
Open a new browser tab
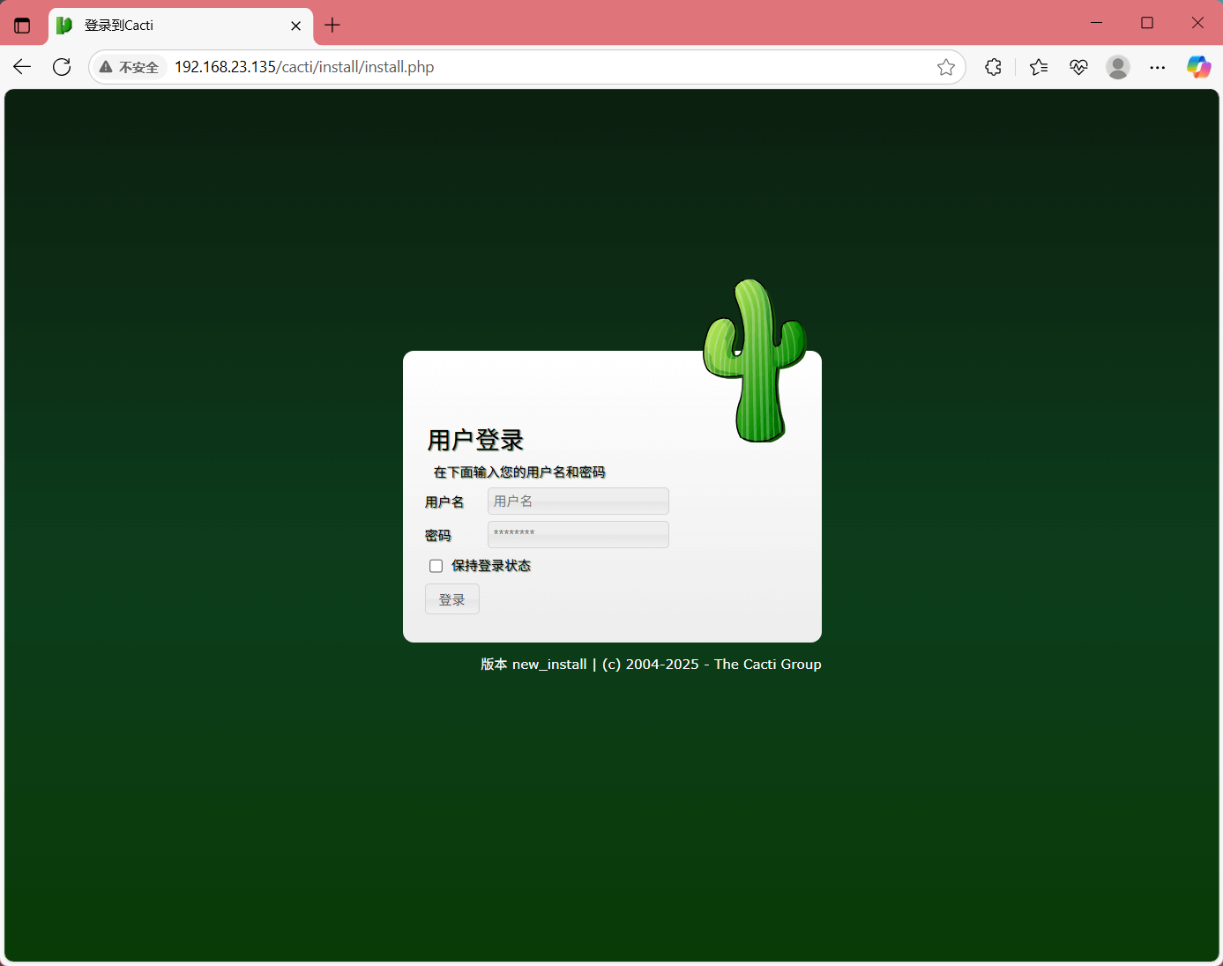[x=332, y=26]
